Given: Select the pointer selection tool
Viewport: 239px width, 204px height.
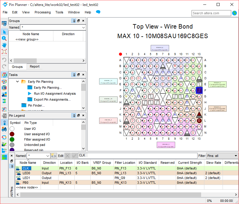Looking at the screenshot, I should [4, 32].
